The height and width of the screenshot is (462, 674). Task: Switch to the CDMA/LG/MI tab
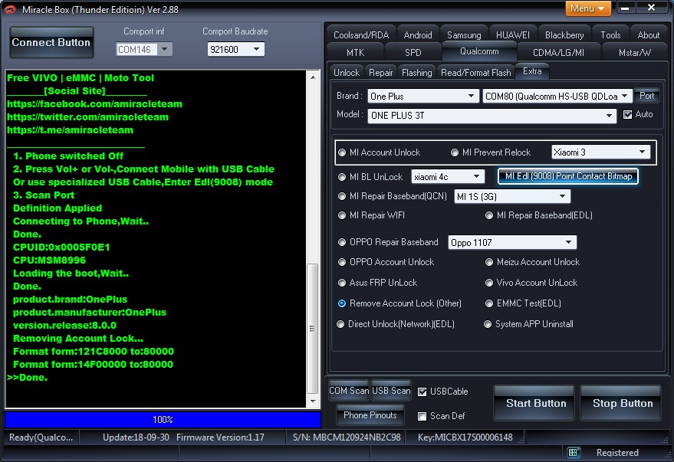pyautogui.click(x=558, y=53)
